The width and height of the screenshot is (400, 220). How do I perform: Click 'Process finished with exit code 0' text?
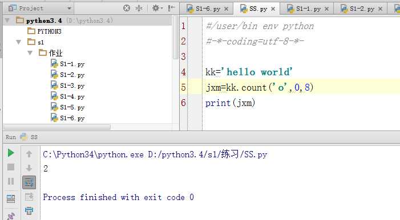(x=118, y=197)
